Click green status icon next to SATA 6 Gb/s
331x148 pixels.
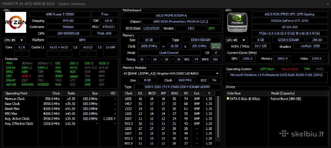coord(228,99)
